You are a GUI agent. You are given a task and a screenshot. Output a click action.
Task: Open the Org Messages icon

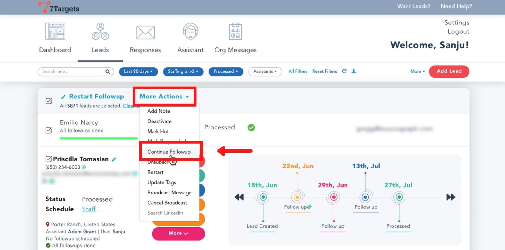click(x=235, y=32)
